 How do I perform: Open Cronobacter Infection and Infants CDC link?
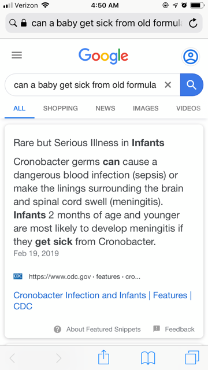coord(103,301)
